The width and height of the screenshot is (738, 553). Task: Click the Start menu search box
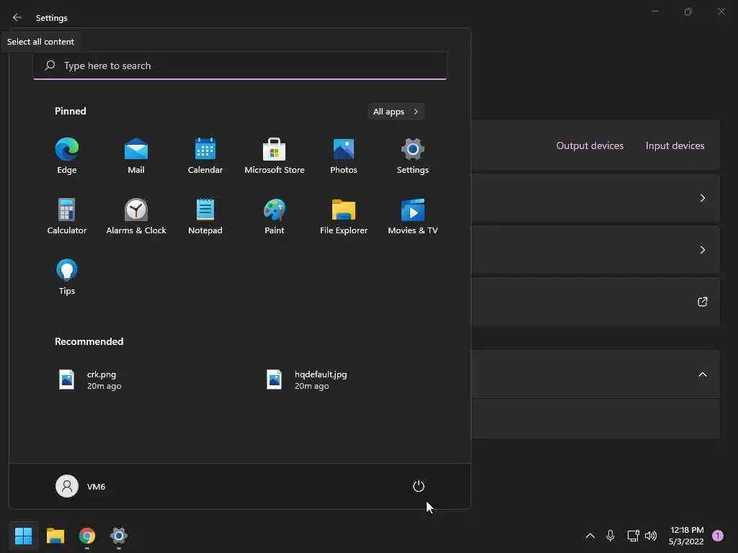click(x=240, y=66)
